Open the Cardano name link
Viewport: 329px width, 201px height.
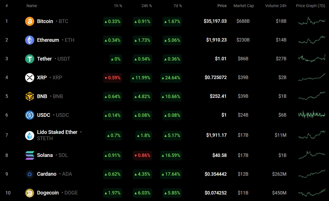47,174
